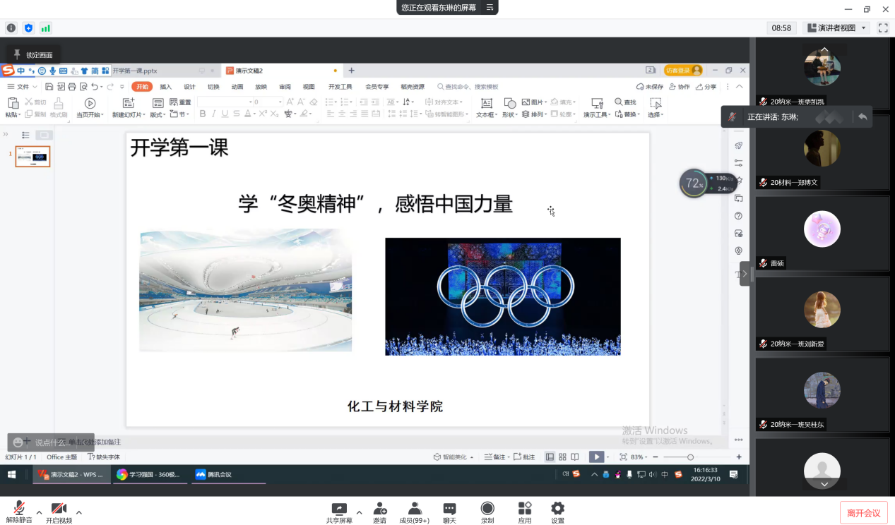The width and height of the screenshot is (895, 525).
Task: Open meeting info icon at top-left
Action: (x=11, y=28)
